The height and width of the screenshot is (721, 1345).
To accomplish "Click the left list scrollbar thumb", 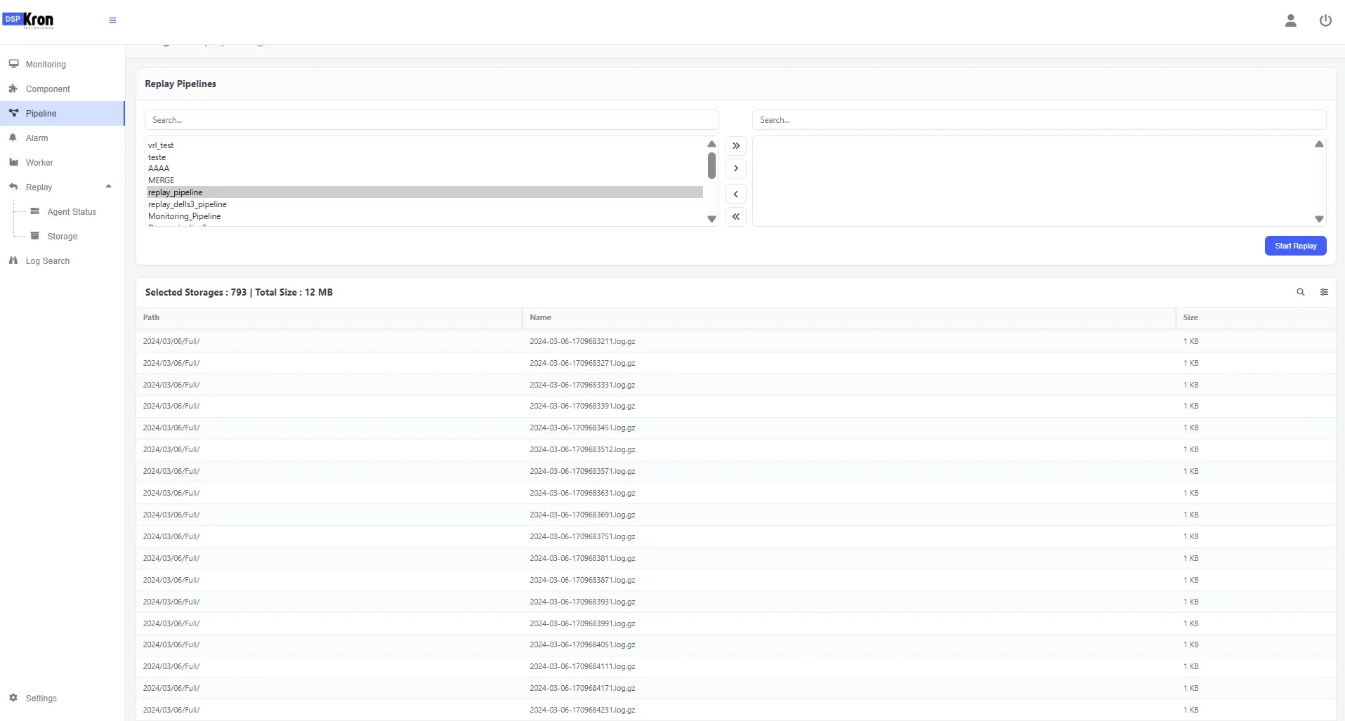I will [x=711, y=166].
